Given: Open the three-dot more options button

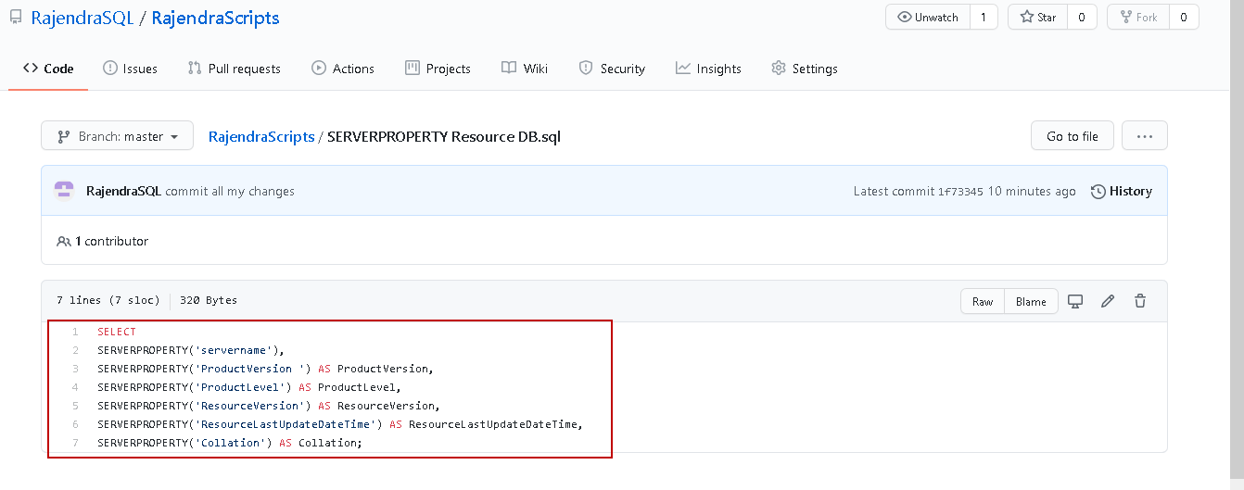Looking at the screenshot, I should pyautogui.click(x=1144, y=136).
